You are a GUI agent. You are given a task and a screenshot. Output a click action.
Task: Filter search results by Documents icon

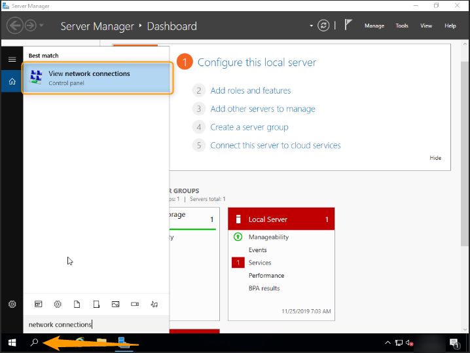77,305
